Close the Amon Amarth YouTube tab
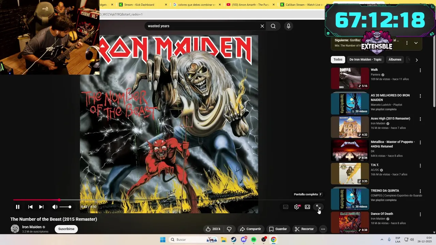Viewport: 436px width, 245px height. (274, 5)
